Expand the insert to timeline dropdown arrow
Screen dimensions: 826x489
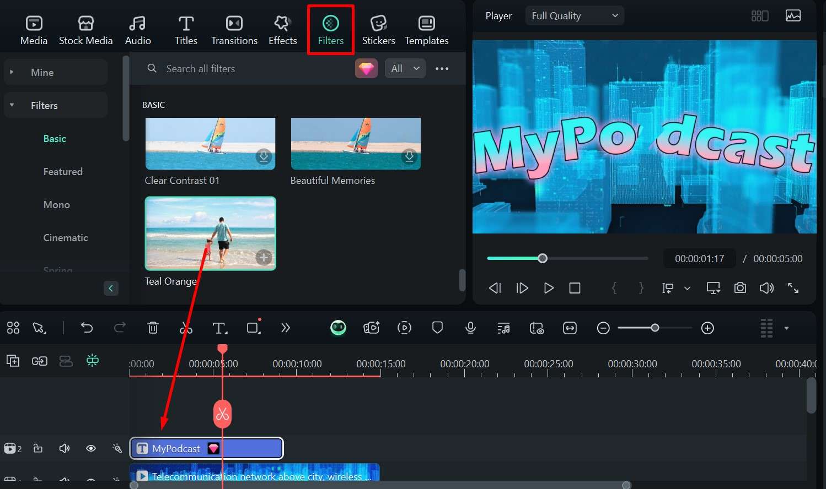pyautogui.click(x=687, y=288)
